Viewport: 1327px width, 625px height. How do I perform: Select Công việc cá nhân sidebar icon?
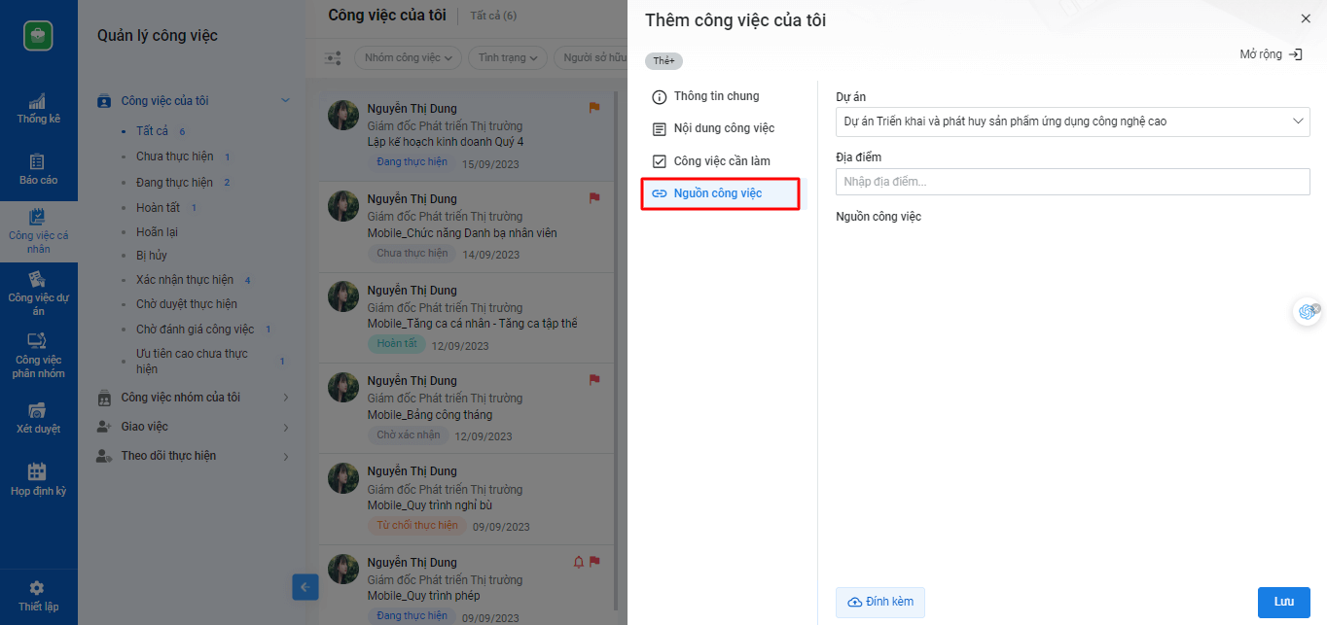click(38, 231)
